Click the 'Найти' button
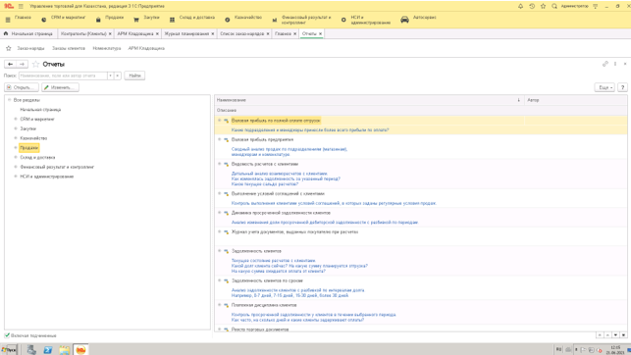631x355 pixels. 134,76
